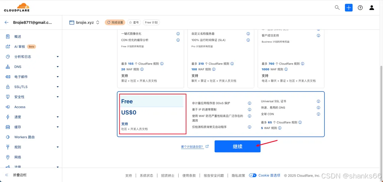383x182 pixels.
Task: Open the user profile icon
Action: (x=372, y=8)
